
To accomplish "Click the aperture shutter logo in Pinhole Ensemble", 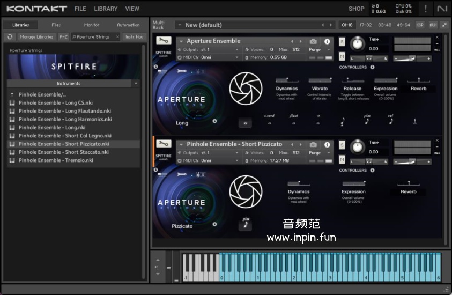I will coord(246,191).
